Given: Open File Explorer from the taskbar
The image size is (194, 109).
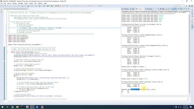Looking at the screenshot, I should coord(17,107).
